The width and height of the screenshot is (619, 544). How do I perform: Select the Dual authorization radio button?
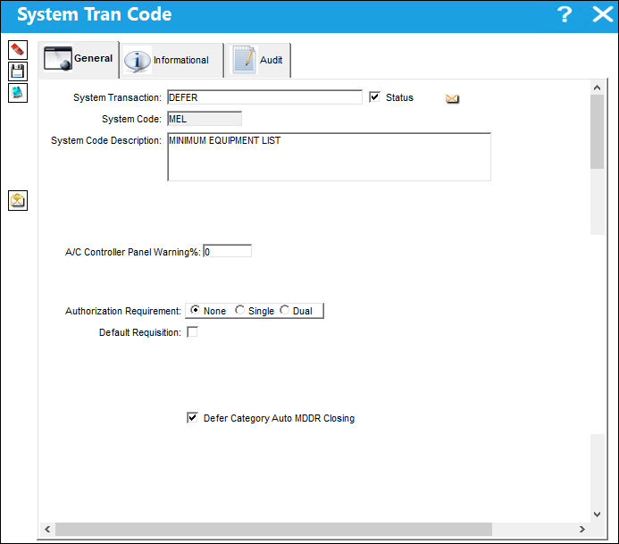click(284, 310)
